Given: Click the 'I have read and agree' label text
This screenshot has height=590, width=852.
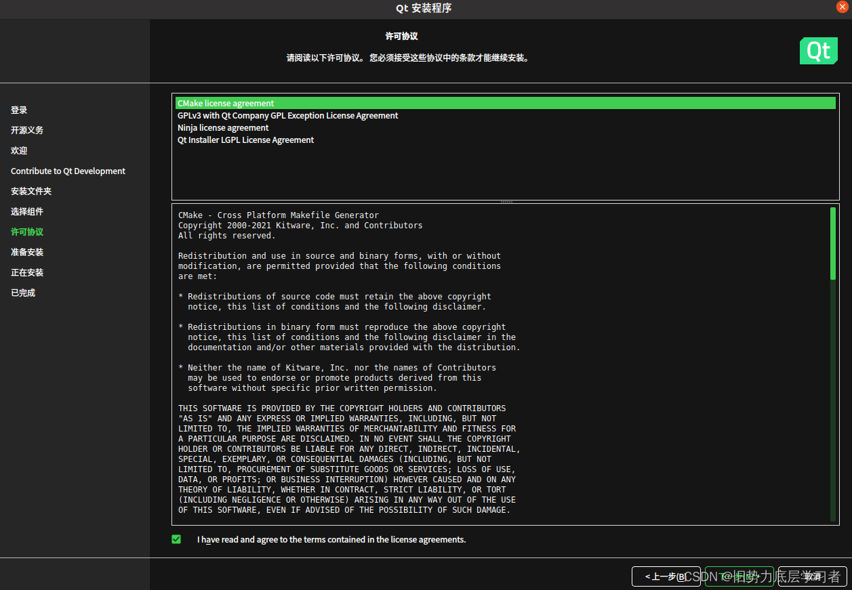Looking at the screenshot, I should point(331,540).
